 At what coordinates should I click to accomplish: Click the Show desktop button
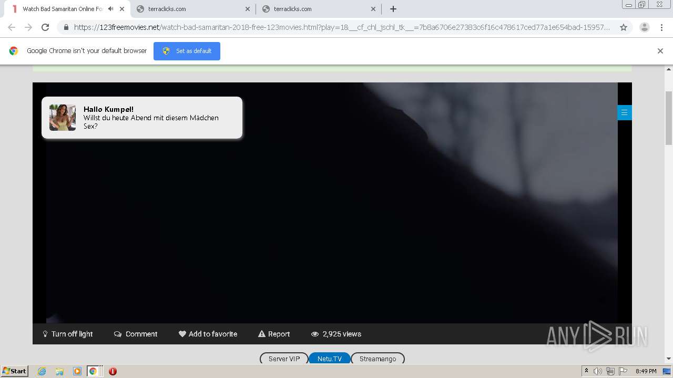(x=667, y=371)
